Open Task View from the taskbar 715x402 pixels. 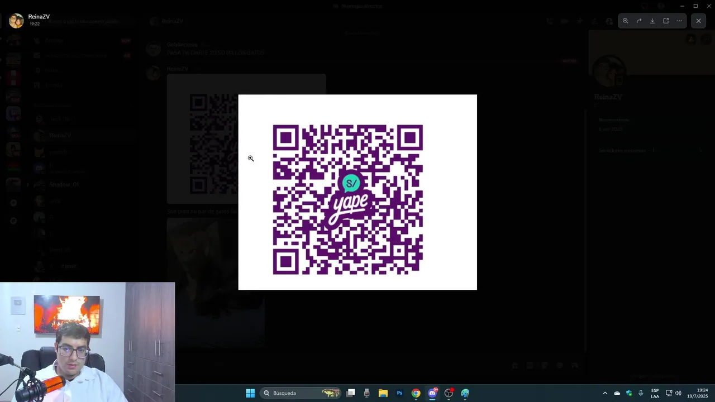351,393
